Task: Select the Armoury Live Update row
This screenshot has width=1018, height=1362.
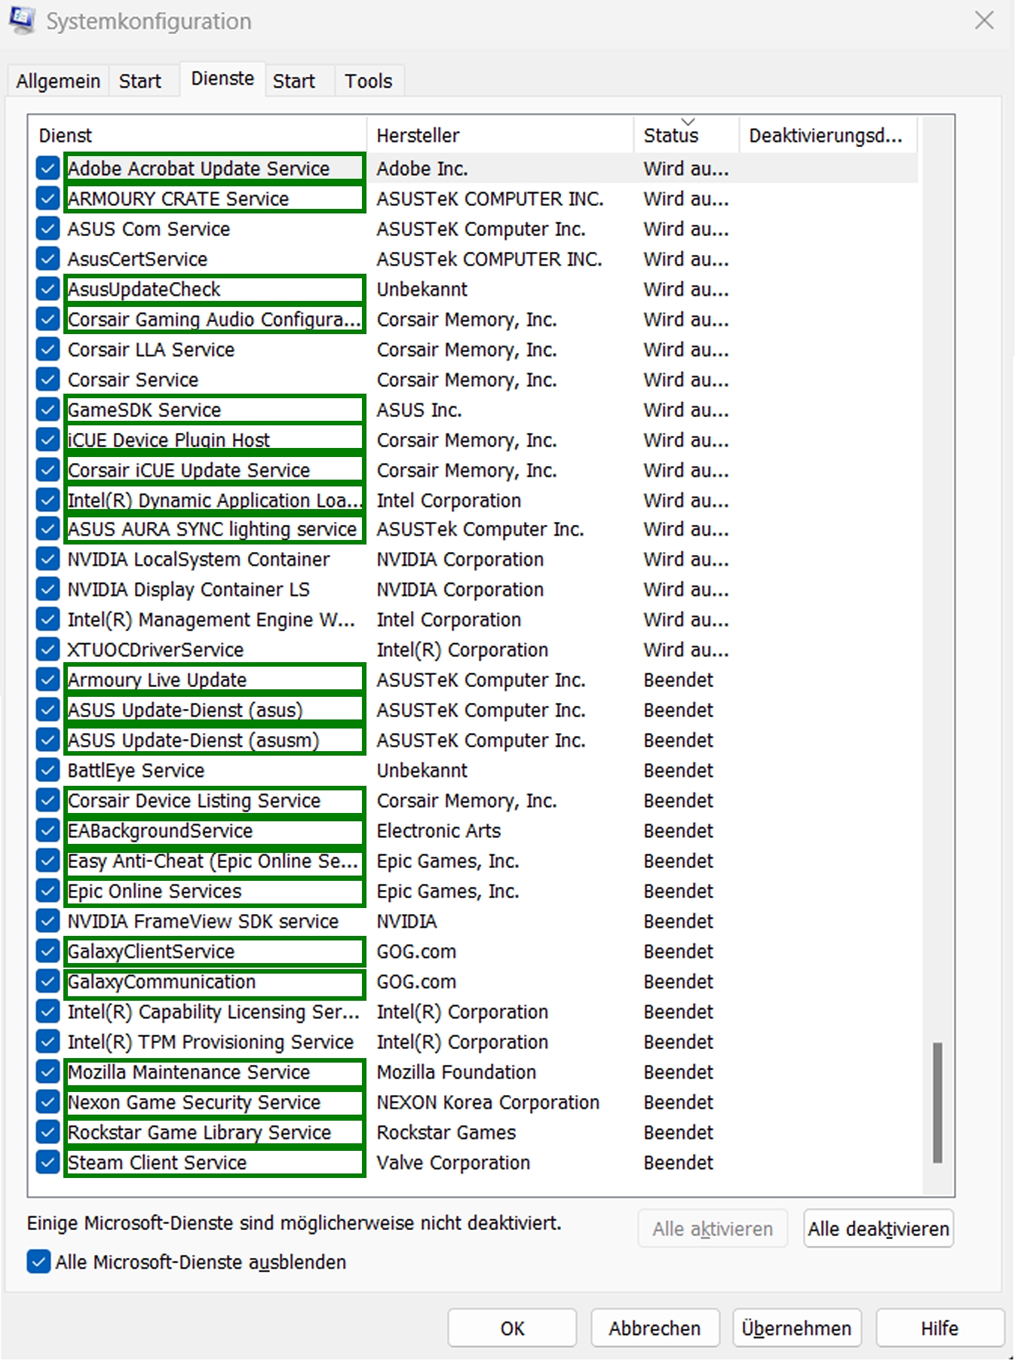Action: [474, 679]
